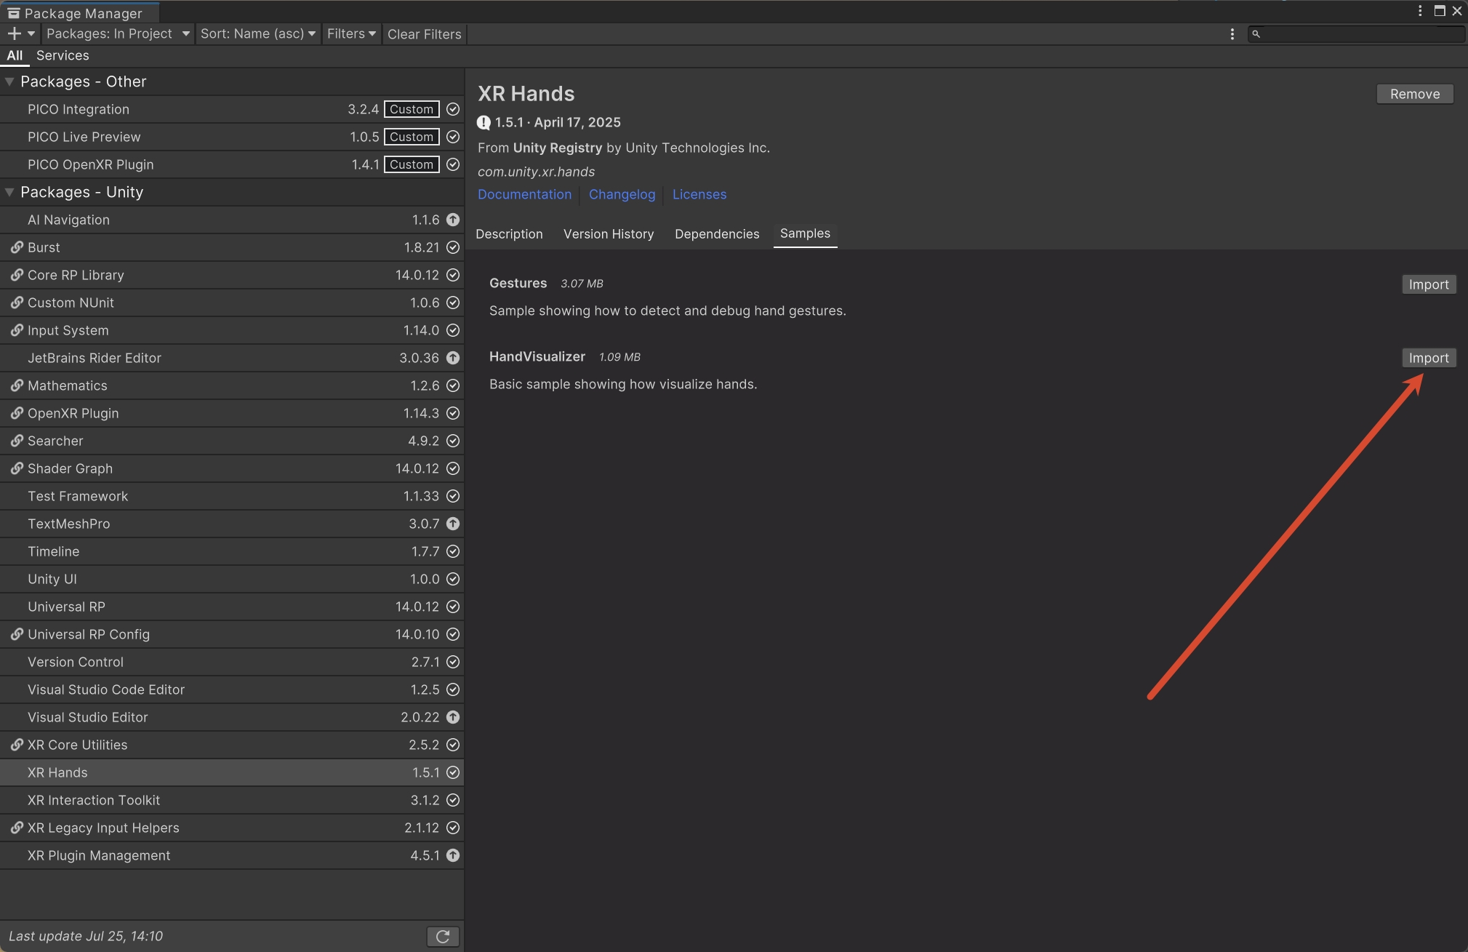Open the Packages: In Project dropdown
1468x952 pixels.
[118, 33]
